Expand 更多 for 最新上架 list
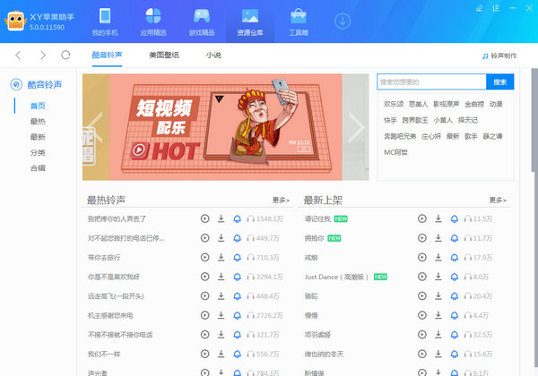The width and height of the screenshot is (538, 376). (498, 201)
